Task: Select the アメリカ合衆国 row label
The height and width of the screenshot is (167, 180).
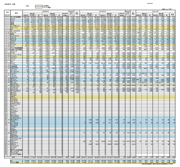Action: [x=16, y=17]
